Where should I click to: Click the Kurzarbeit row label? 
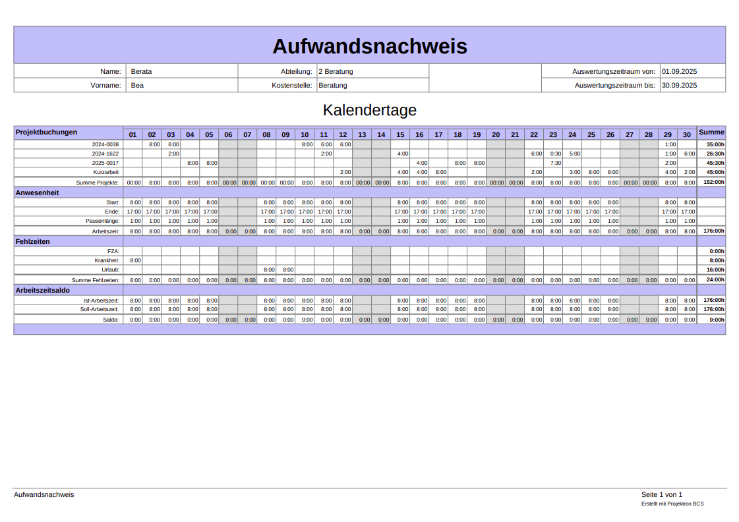point(106,171)
